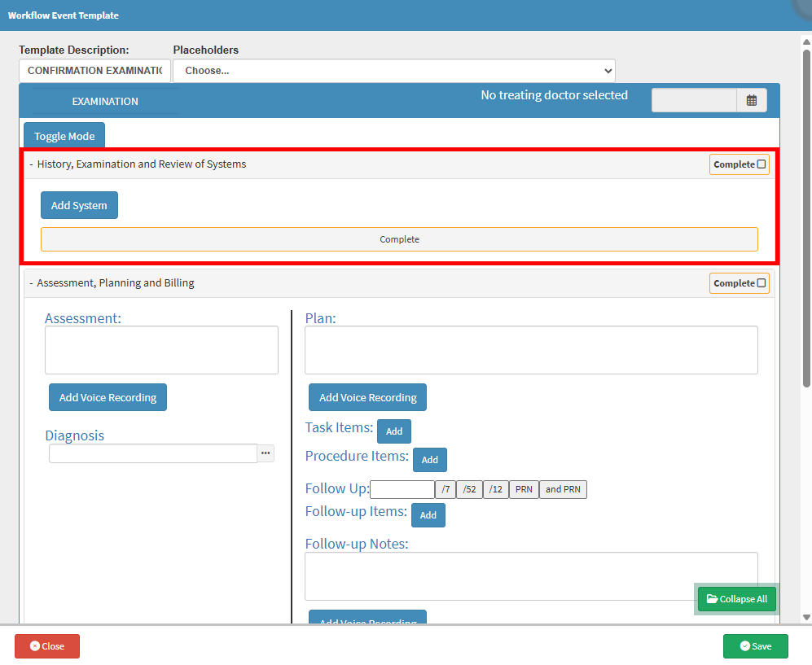Click the Add System button

coord(79,206)
